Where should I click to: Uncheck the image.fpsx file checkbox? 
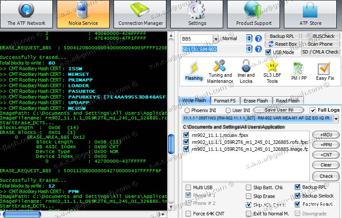[x=186, y=149]
